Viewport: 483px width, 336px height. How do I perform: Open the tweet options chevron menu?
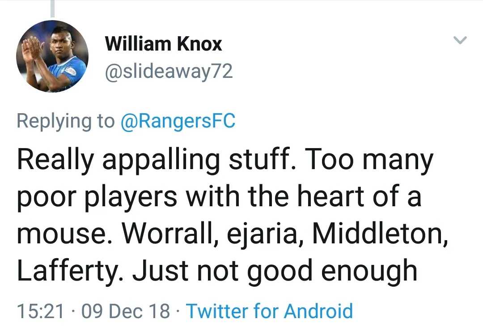point(460,41)
